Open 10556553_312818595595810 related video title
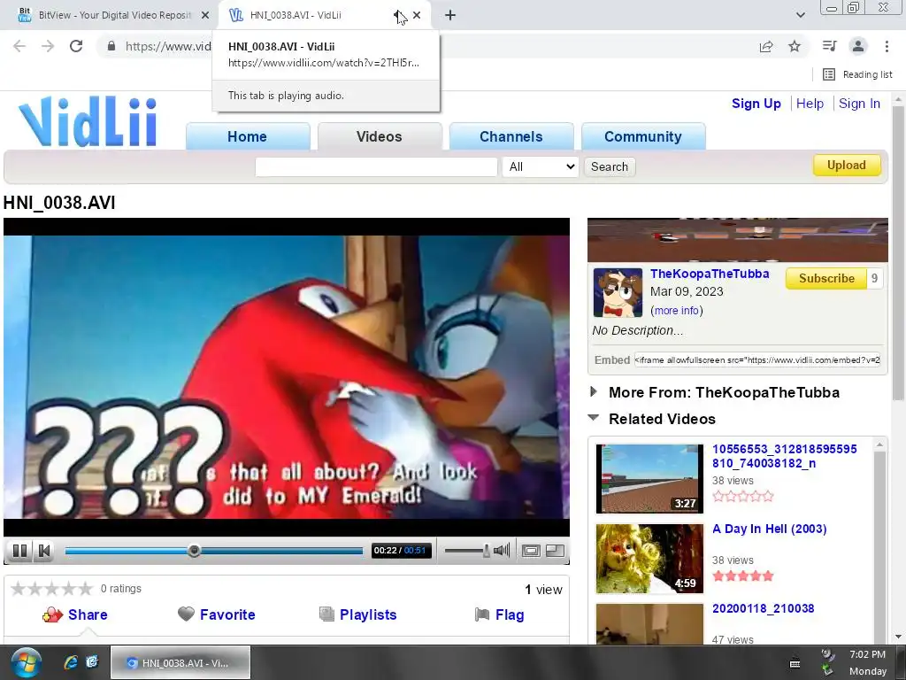Screen dimensions: 906x680 pos(784,456)
